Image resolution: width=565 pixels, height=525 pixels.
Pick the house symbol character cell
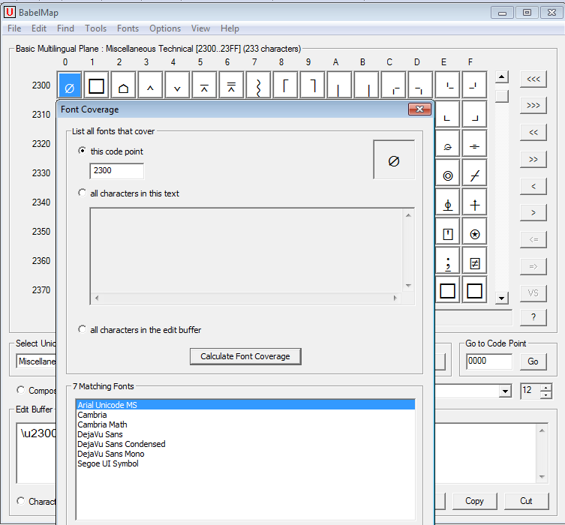click(x=123, y=85)
